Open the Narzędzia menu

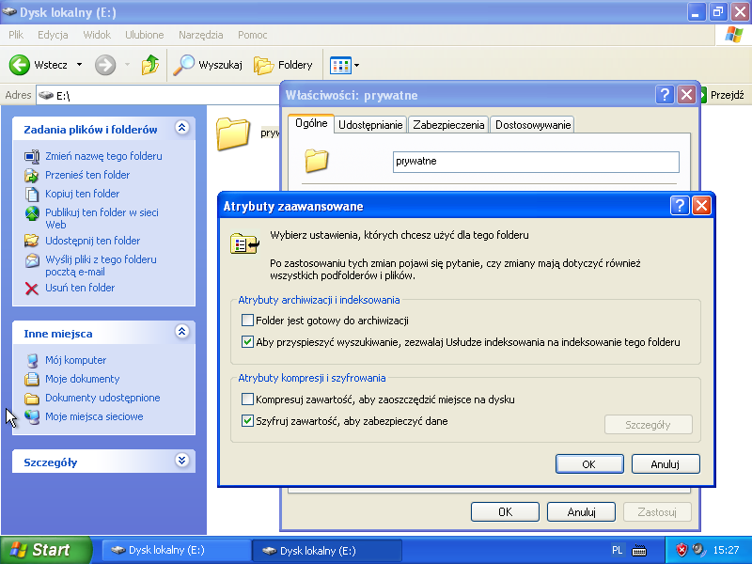(x=199, y=35)
